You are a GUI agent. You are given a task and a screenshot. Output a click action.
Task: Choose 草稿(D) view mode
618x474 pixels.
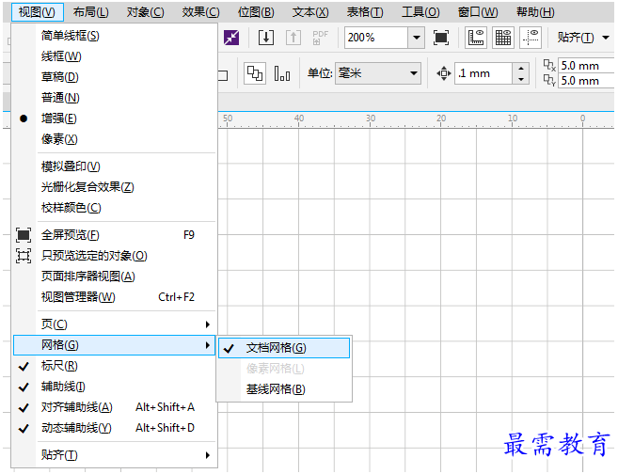pyautogui.click(x=115, y=77)
